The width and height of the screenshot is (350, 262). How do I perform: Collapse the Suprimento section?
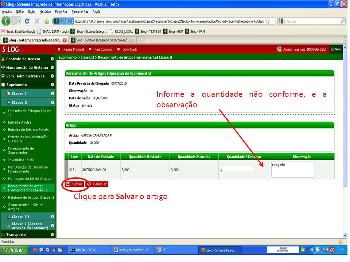[28, 85]
